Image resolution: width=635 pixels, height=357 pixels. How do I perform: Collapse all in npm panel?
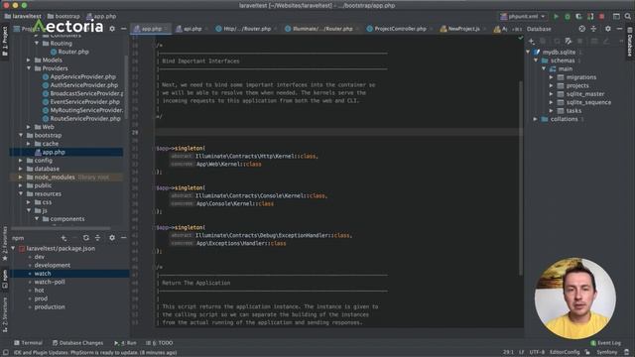97,238
